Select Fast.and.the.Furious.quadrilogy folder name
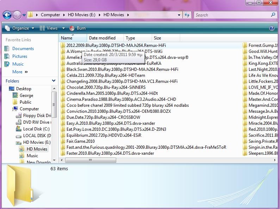The width and height of the screenshot is (280, 209). [x=146, y=147]
